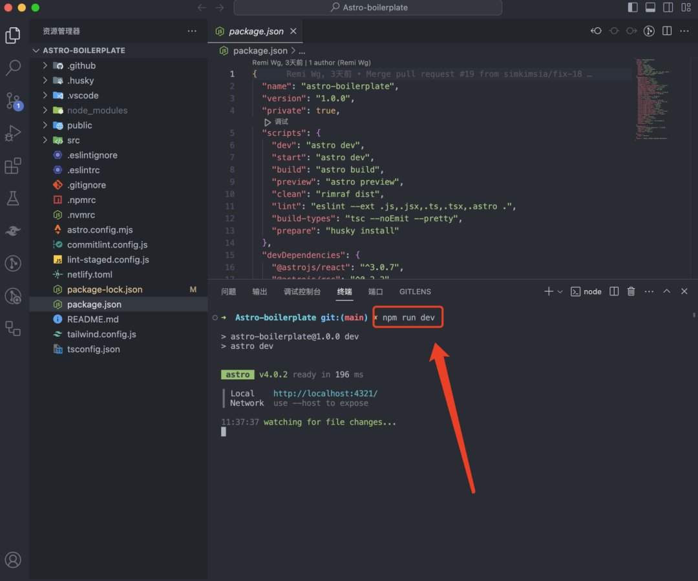Expand the src folder
The width and height of the screenshot is (698, 581).
[74, 140]
